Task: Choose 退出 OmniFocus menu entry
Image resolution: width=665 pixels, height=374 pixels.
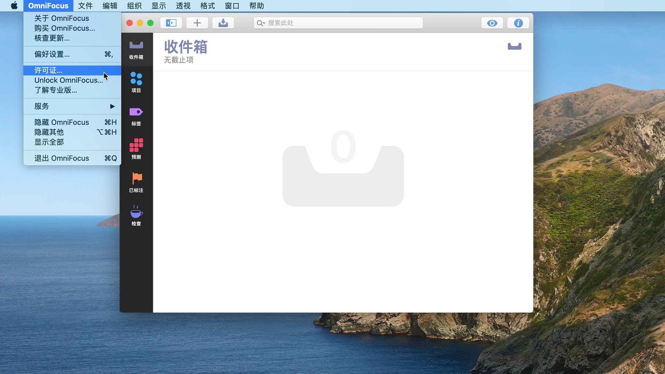Action: (x=72, y=158)
